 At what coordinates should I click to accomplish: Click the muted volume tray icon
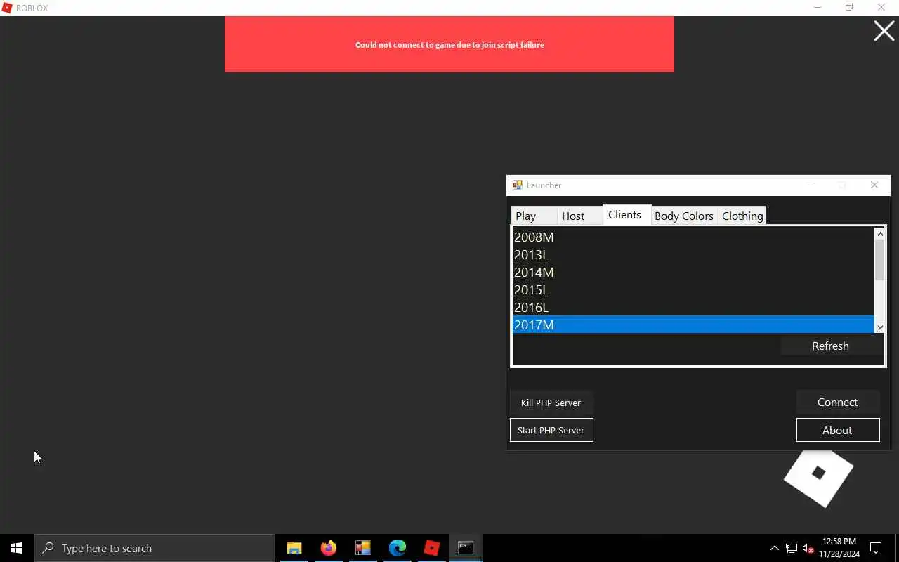click(x=808, y=548)
